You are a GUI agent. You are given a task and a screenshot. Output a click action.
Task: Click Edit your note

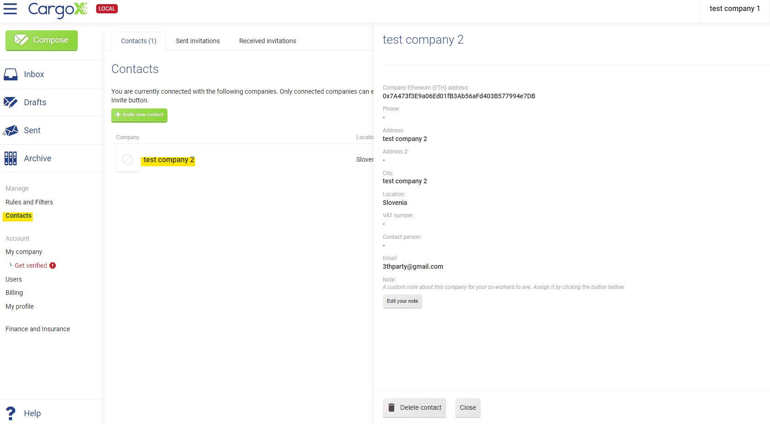(x=402, y=301)
